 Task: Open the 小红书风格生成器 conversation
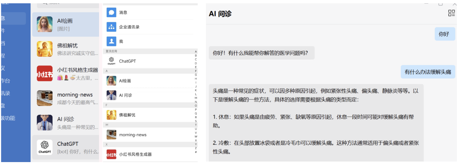66,74
